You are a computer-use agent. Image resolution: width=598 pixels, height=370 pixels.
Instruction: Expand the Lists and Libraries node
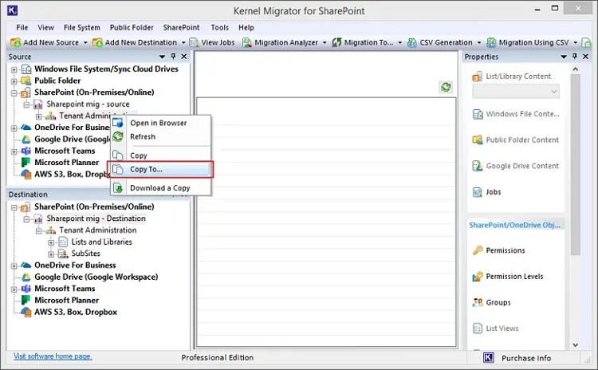[51, 242]
